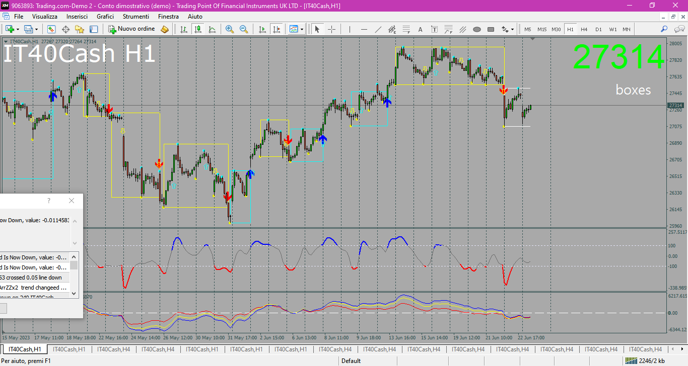This screenshot has height=366, width=688.
Task: Switch chart to bar chart mode
Action: [184, 29]
